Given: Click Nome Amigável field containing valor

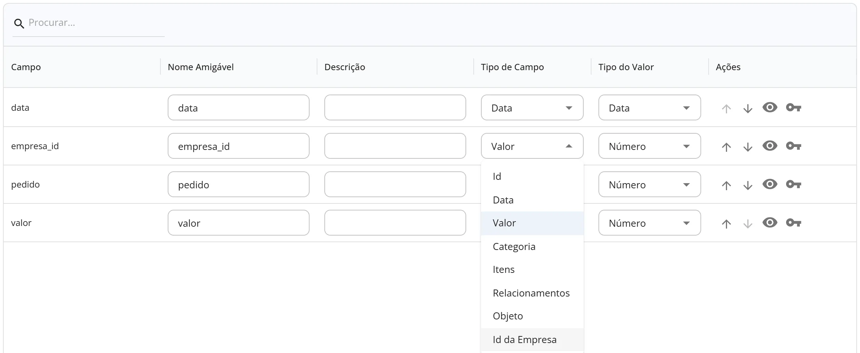Looking at the screenshot, I should pyautogui.click(x=238, y=223).
